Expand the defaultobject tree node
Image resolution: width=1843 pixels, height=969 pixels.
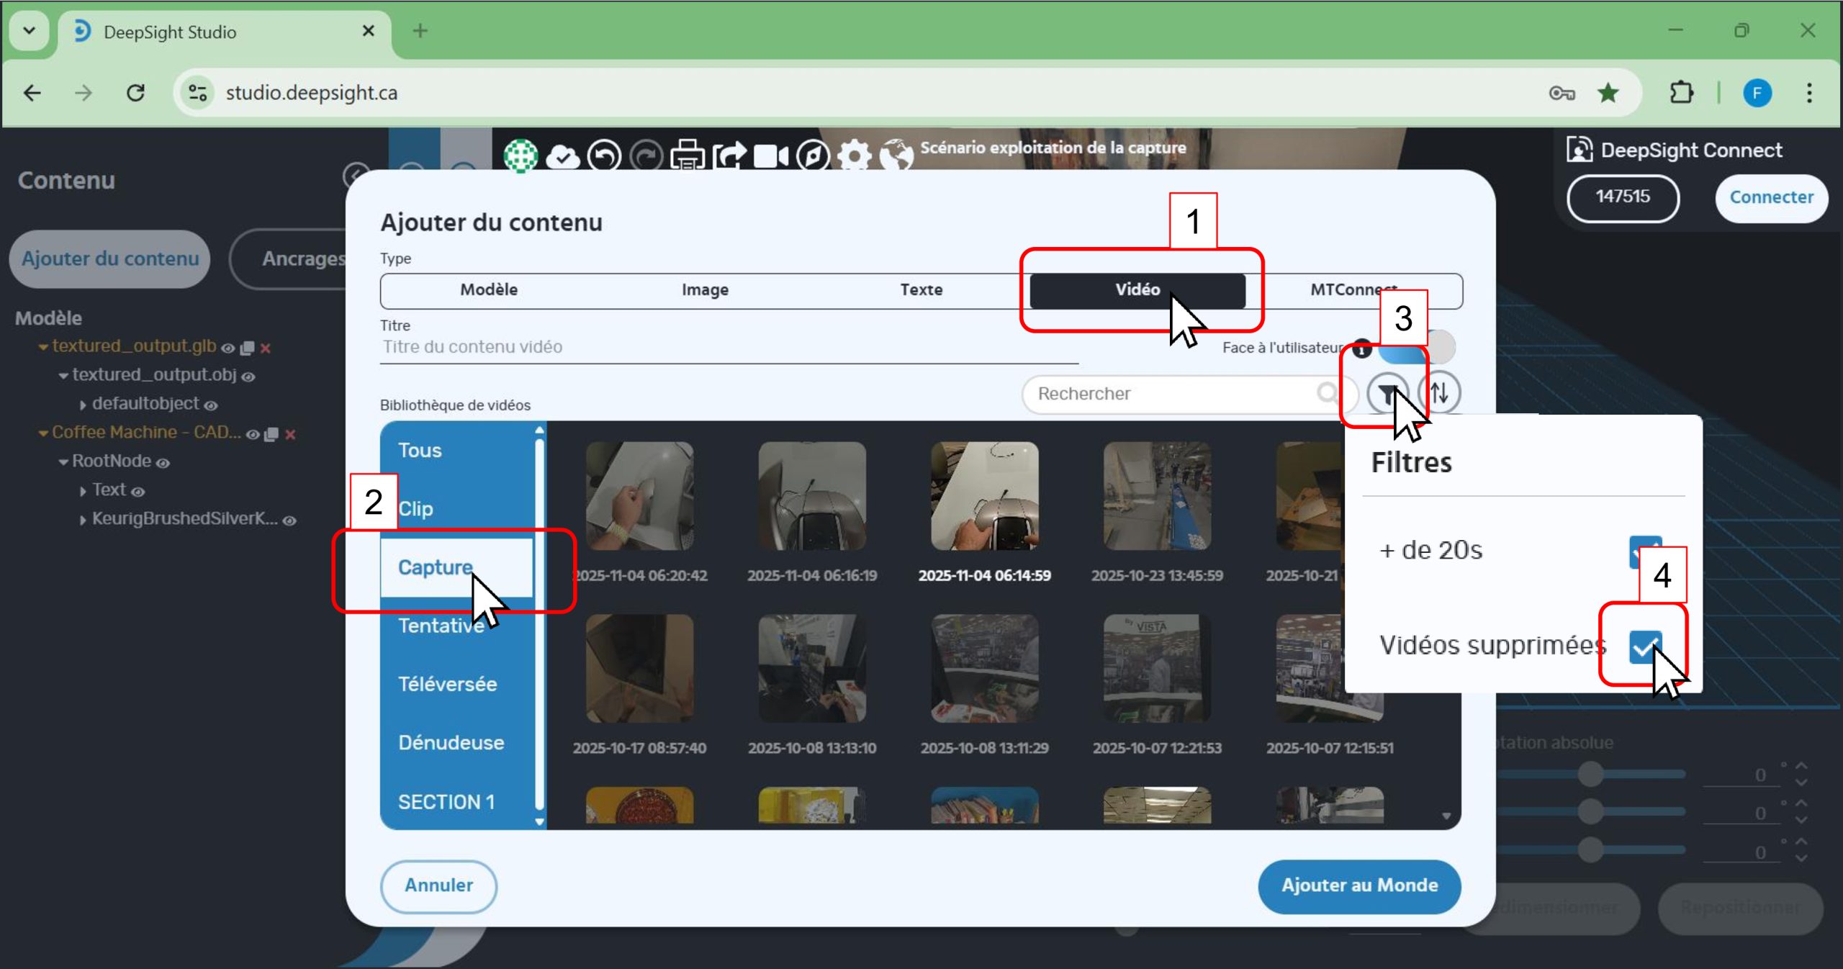tap(83, 405)
